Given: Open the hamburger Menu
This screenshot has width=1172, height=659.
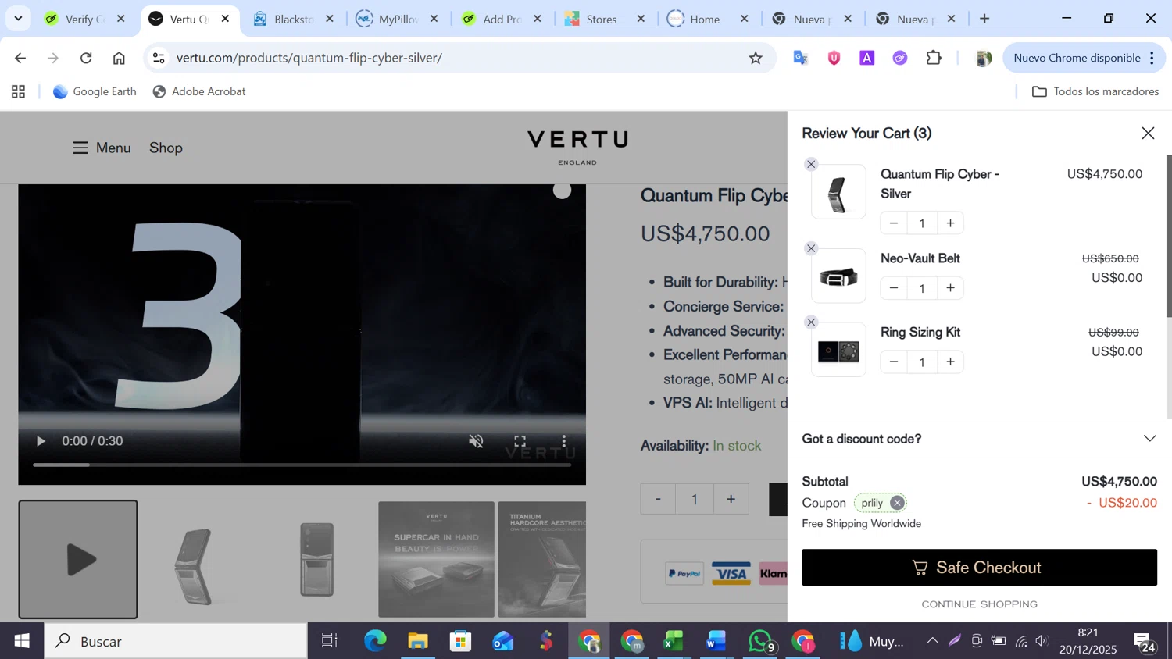Looking at the screenshot, I should pos(102,148).
